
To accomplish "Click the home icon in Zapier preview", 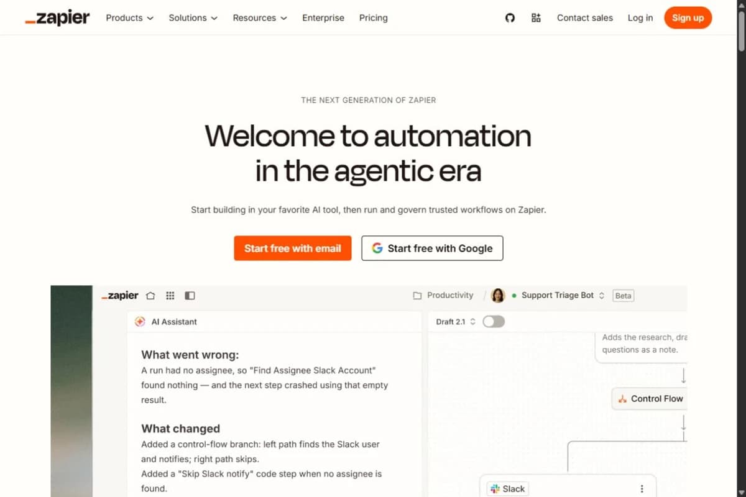I will click(150, 296).
